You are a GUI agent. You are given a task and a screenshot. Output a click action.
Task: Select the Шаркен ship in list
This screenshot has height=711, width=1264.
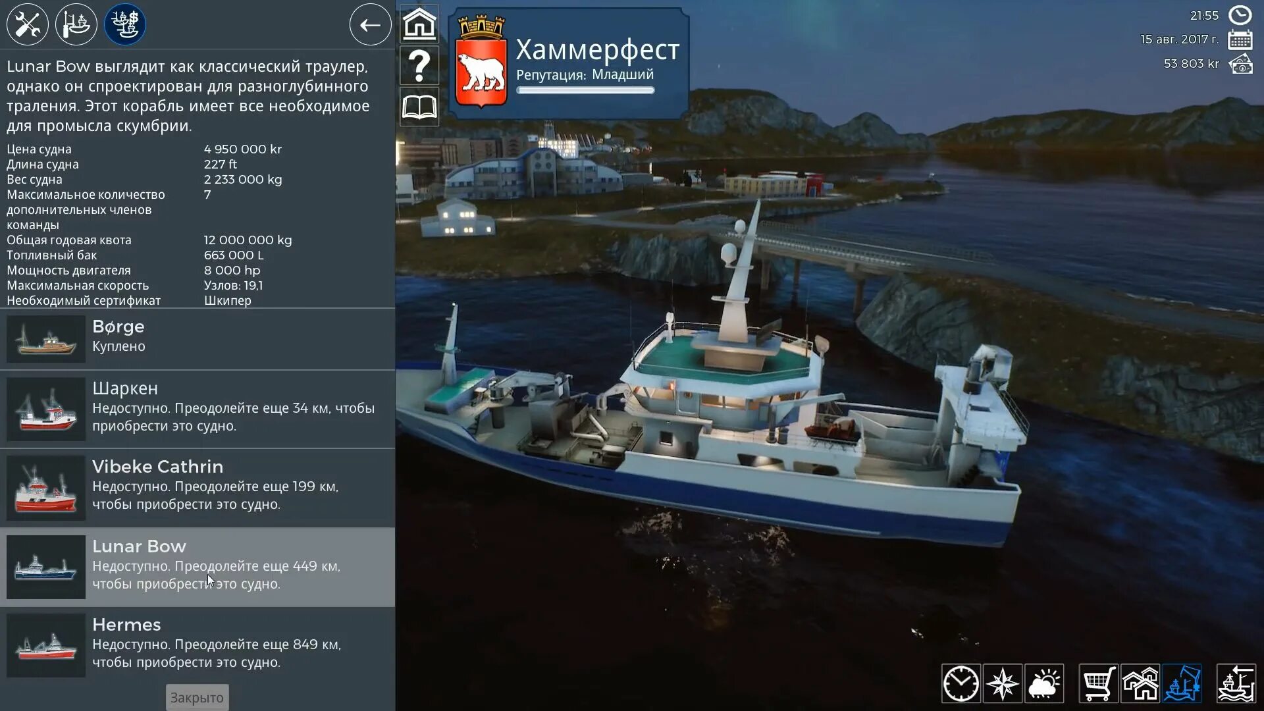[197, 409]
